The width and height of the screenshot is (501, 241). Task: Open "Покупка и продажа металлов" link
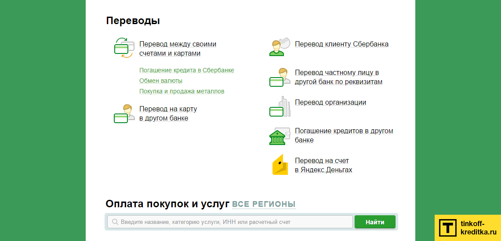click(x=182, y=91)
